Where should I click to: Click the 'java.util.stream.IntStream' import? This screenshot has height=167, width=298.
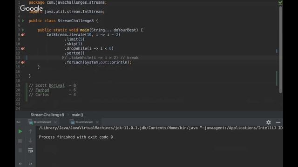pyautogui.click(x=74, y=12)
